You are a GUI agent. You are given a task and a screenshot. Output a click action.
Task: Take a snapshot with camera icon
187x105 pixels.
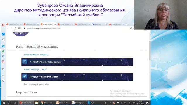coord(131,28)
